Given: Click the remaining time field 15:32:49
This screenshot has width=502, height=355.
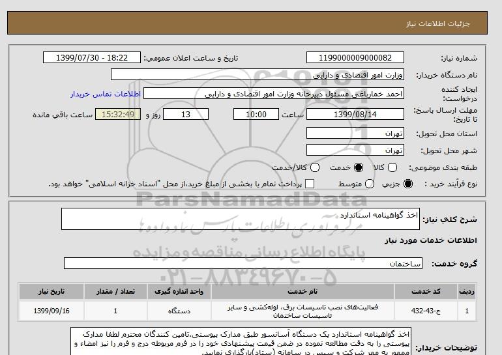Looking at the screenshot, I should point(118,114).
